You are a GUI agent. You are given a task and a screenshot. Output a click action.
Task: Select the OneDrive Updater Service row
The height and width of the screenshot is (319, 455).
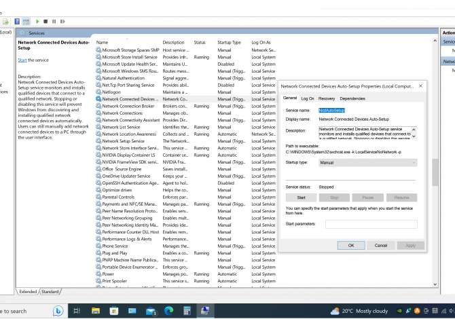pyautogui.click(x=185, y=176)
